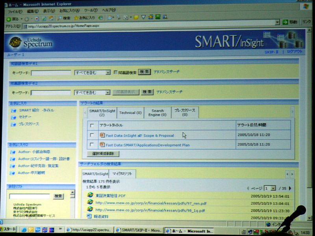Click the Internet Explorer quick launch icon

click(x=24, y=230)
